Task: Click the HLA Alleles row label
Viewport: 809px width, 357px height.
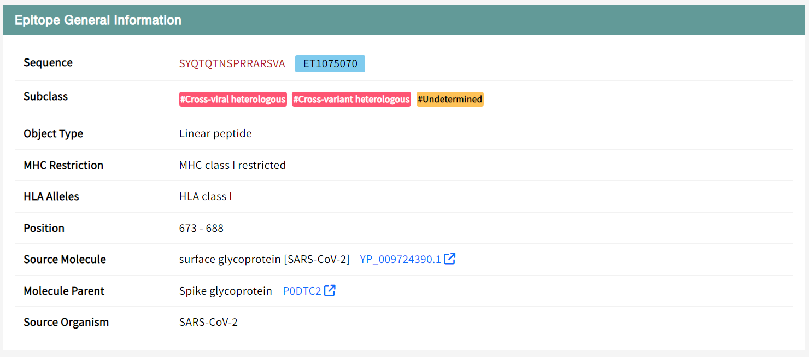Action: (x=51, y=196)
